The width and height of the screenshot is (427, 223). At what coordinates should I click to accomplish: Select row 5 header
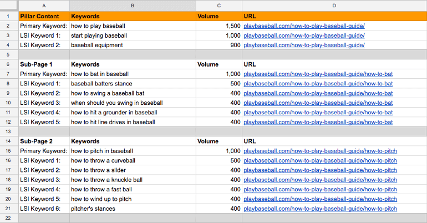click(8, 54)
